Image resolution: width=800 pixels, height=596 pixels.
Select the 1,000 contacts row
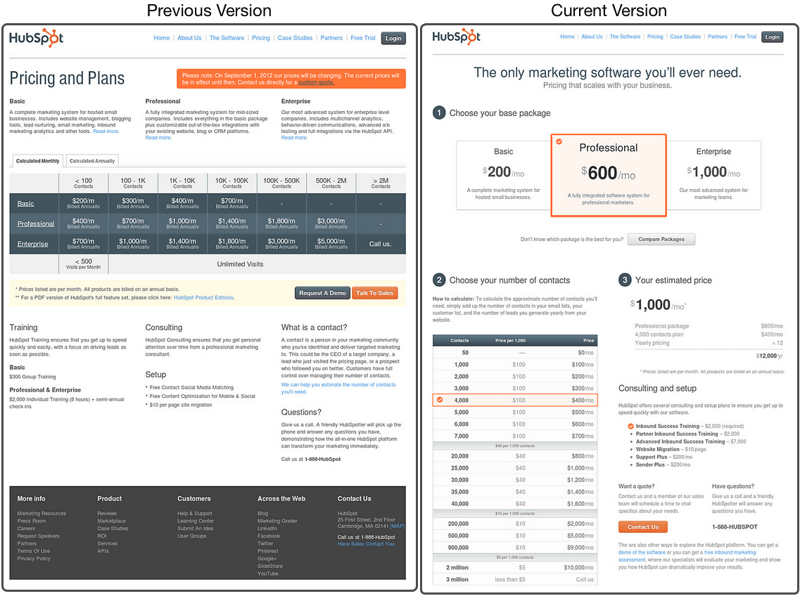(515, 365)
